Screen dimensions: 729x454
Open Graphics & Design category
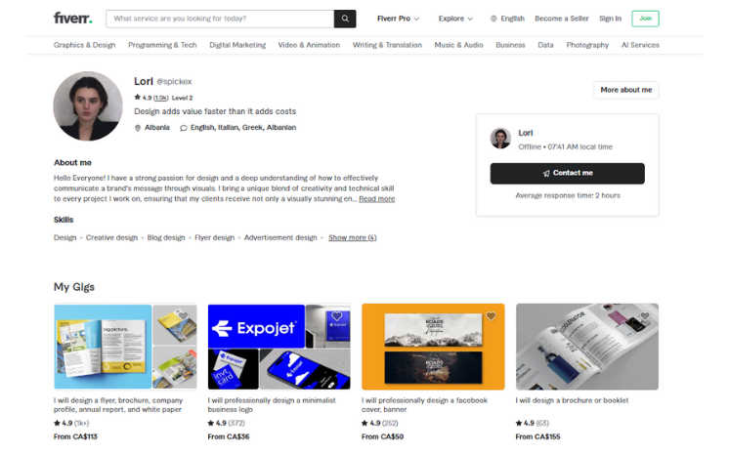(x=85, y=45)
